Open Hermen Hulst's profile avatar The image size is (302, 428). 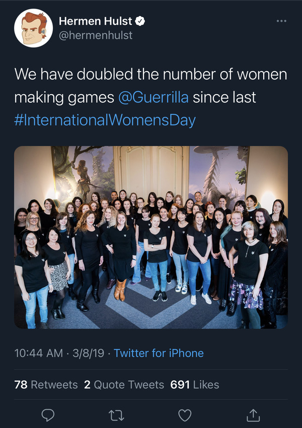tap(33, 28)
